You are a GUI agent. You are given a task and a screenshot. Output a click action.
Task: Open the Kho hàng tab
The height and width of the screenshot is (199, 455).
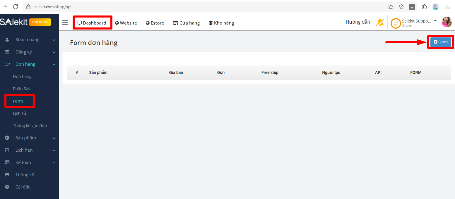point(221,23)
